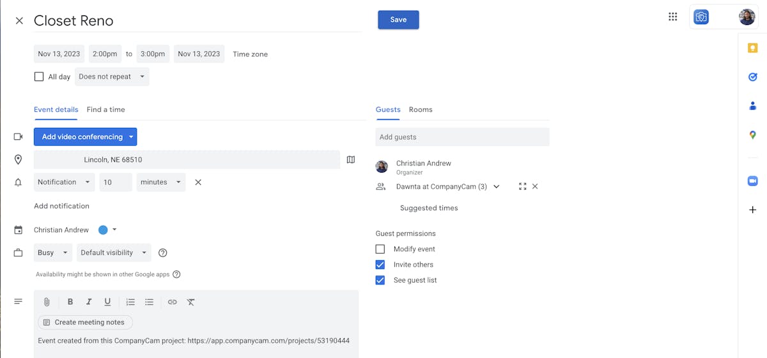Insert a bulleted list
Screen dimensions: 767x358
pyautogui.click(x=149, y=302)
